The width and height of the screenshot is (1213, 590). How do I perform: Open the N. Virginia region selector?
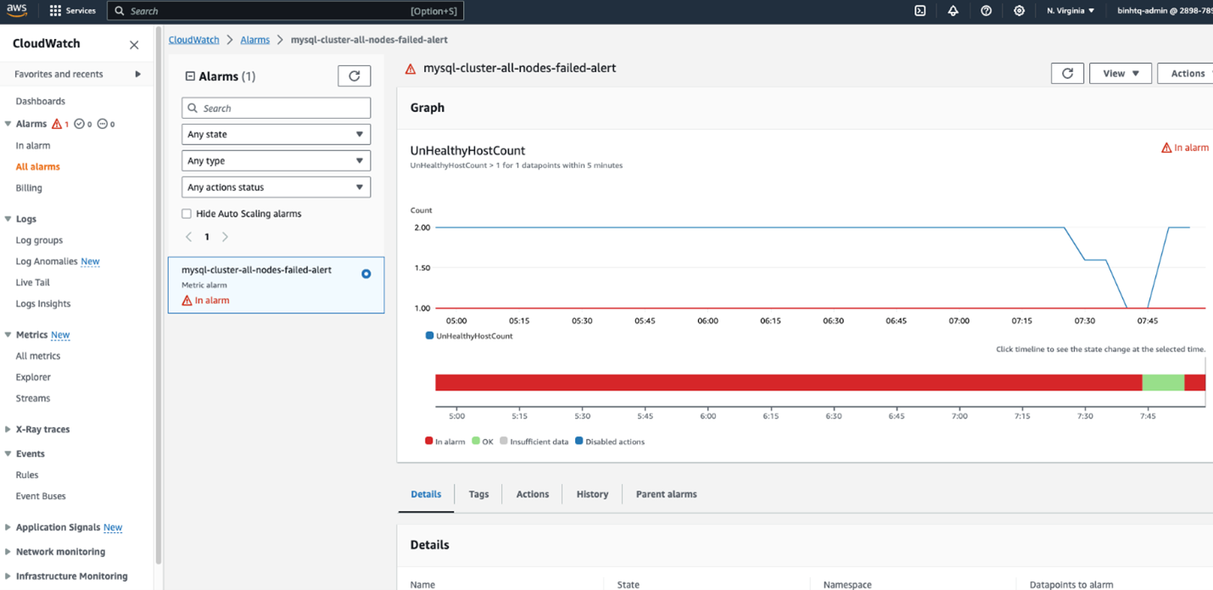click(1070, 11)
